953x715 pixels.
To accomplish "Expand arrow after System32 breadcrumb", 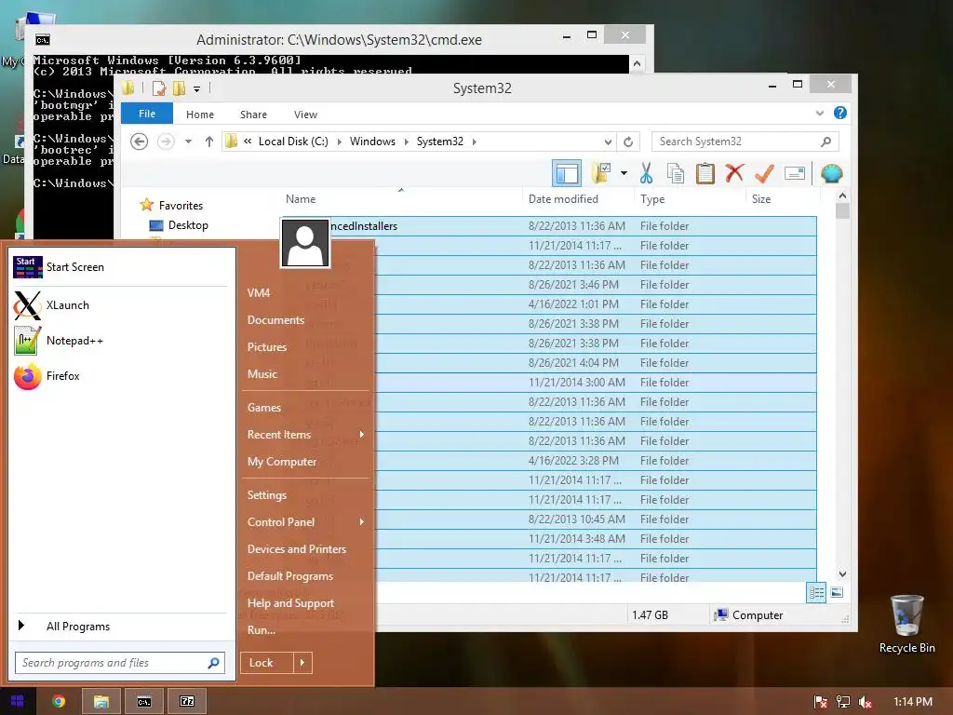I will (x=474, y=142).
